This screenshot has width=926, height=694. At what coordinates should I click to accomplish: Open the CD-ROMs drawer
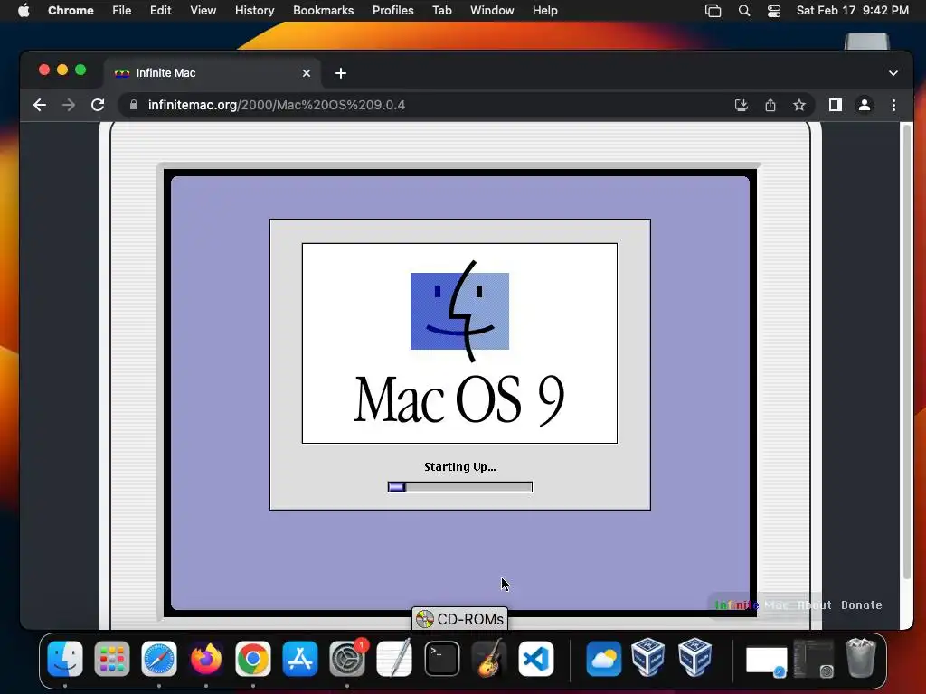(x=459, y=619)
